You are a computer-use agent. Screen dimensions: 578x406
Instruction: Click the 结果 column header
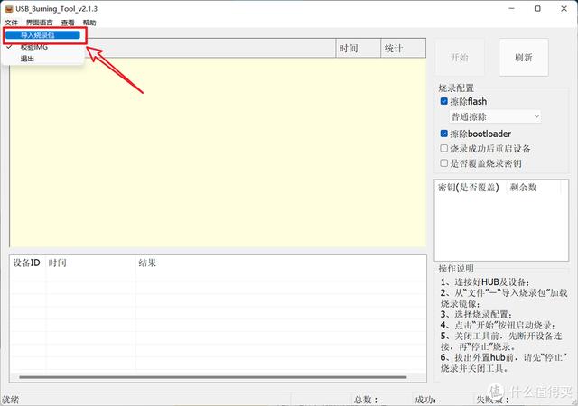point(281,263)
